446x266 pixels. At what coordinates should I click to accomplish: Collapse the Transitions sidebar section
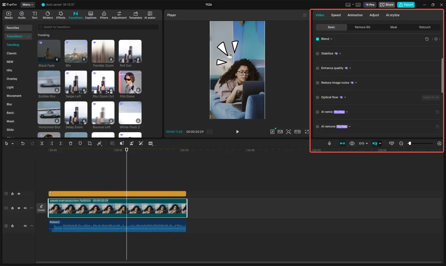coord(29,36)
